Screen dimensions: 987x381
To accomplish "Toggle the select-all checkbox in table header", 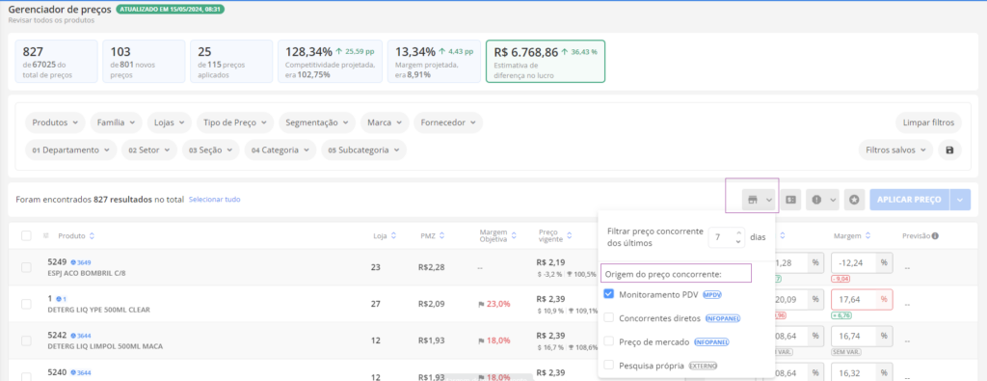I will pyautogui.click(x=26, y=235).
